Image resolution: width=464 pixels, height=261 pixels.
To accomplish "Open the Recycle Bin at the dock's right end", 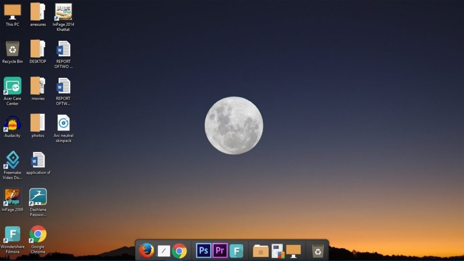I will tap(317, 249).
